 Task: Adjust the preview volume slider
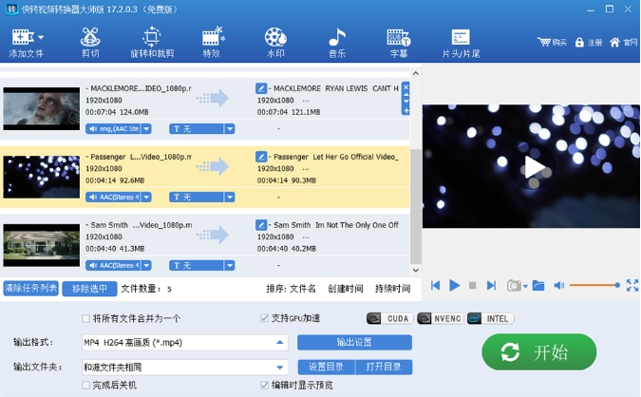pos(594,285)
